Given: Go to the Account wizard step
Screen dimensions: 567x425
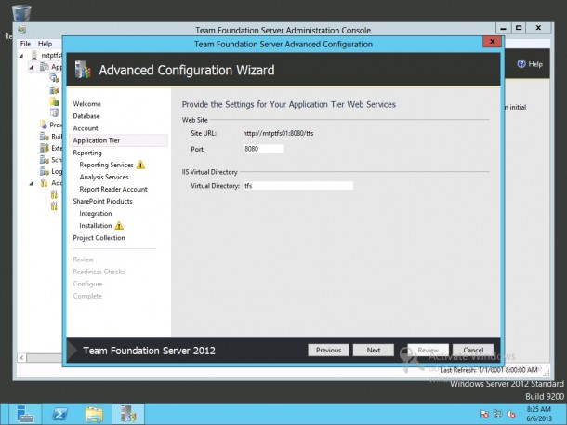Looking at the screenshot, I should coord(86,128).
